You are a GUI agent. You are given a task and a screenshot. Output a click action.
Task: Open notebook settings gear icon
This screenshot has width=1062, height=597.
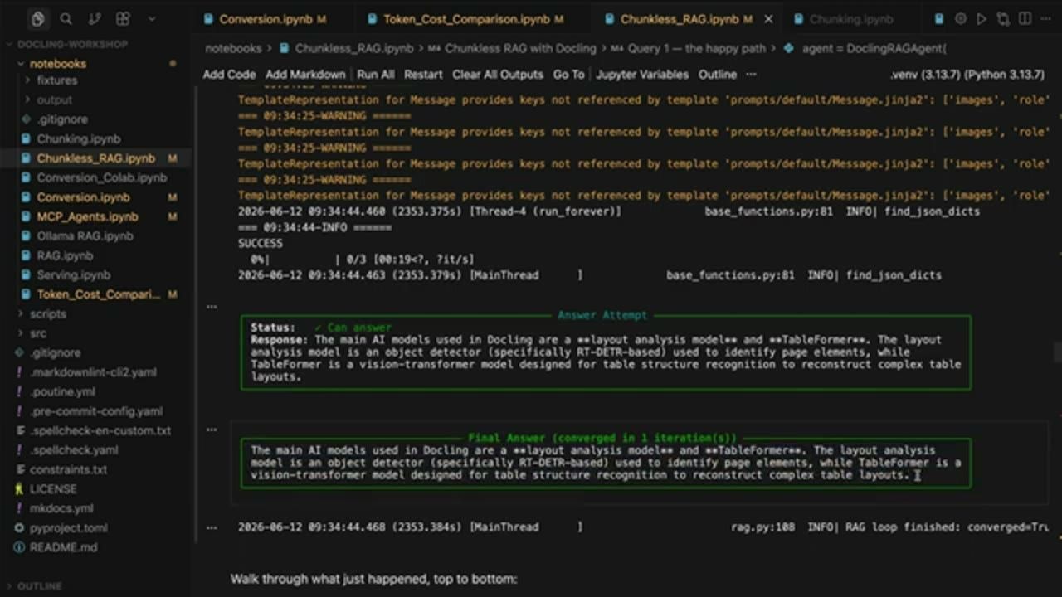click(961, 18)
